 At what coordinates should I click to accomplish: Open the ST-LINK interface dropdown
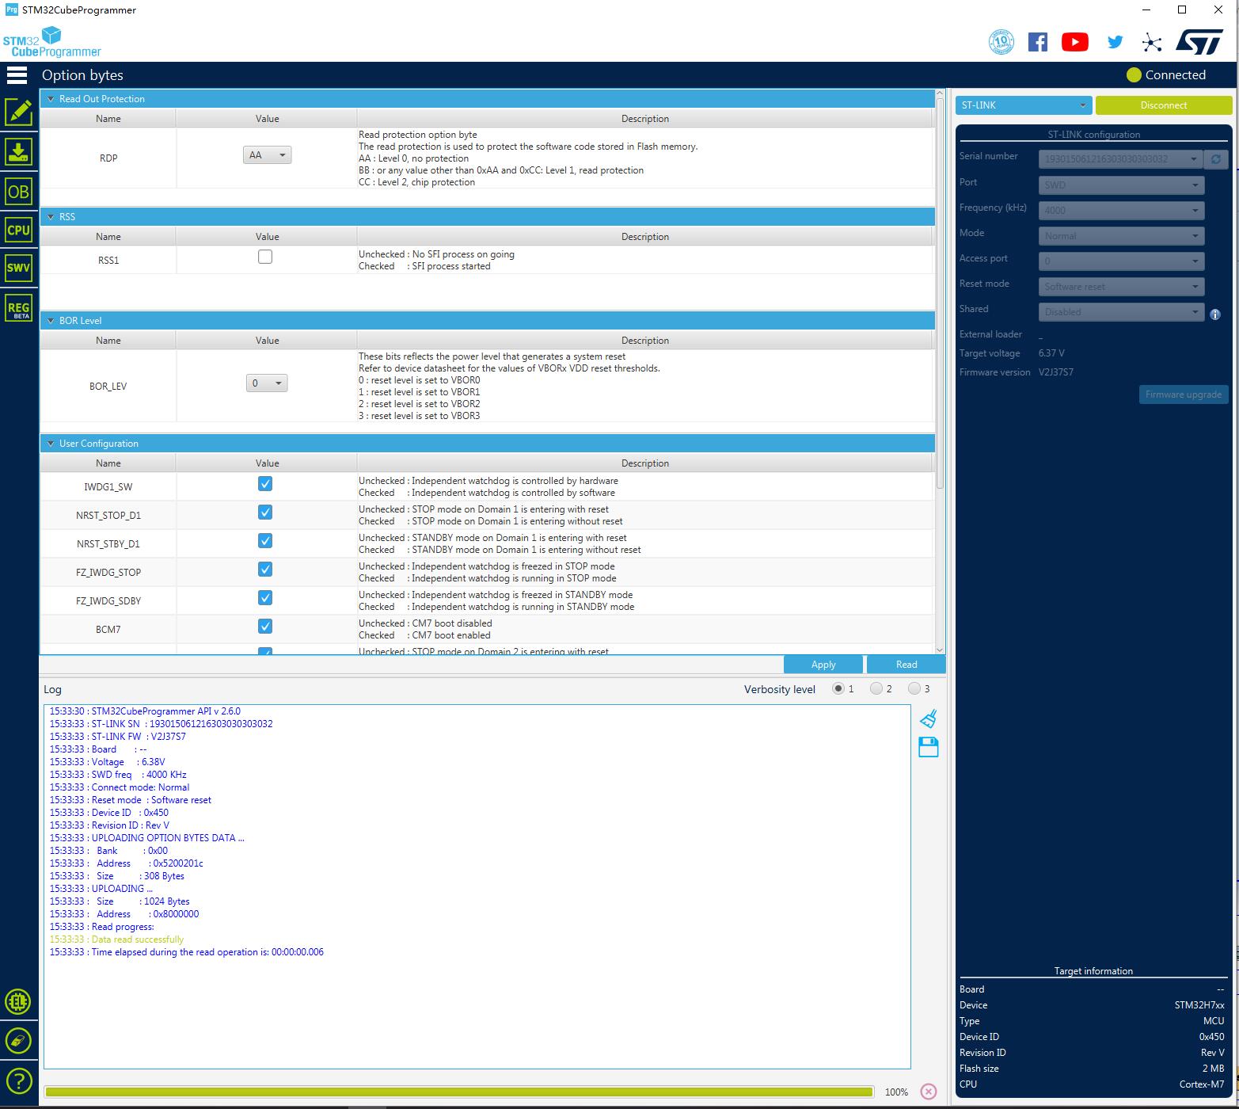pos(1024,105)
